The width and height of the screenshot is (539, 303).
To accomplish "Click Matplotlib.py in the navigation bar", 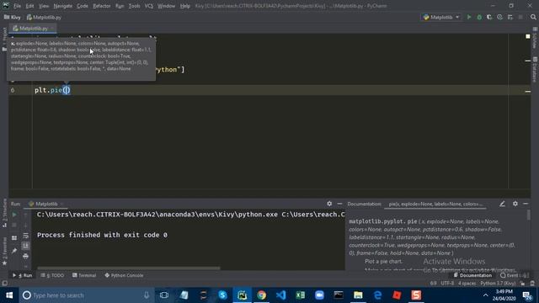I will (x=44, y=17).
